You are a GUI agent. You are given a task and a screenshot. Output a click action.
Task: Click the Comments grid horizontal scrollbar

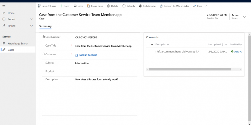click(x=190, y=69)
